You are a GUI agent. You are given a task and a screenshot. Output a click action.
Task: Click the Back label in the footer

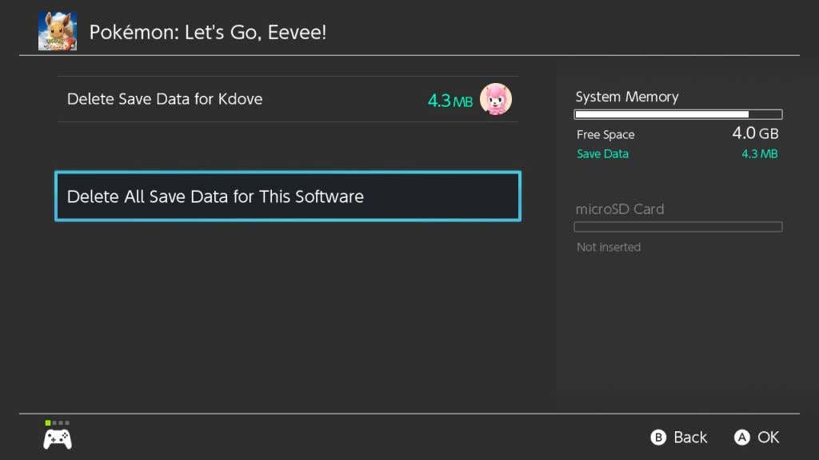(x=689, y=437)
